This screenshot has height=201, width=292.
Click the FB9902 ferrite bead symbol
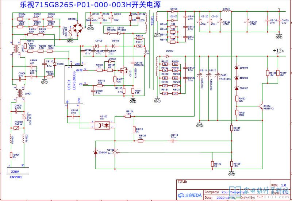click(x=24, y=139)
